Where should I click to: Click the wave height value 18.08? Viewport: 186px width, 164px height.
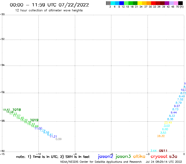tap(10, 112)
